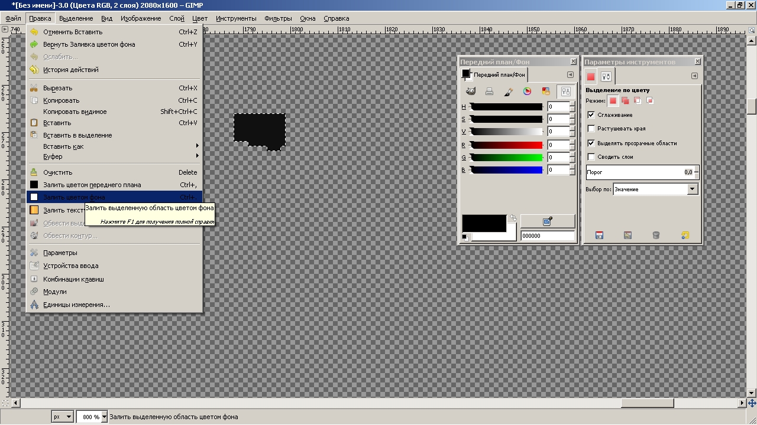This screenshot has height=425, width=757.
Task: Swap foreground and background colors arrow
Action: coord(513,218)
